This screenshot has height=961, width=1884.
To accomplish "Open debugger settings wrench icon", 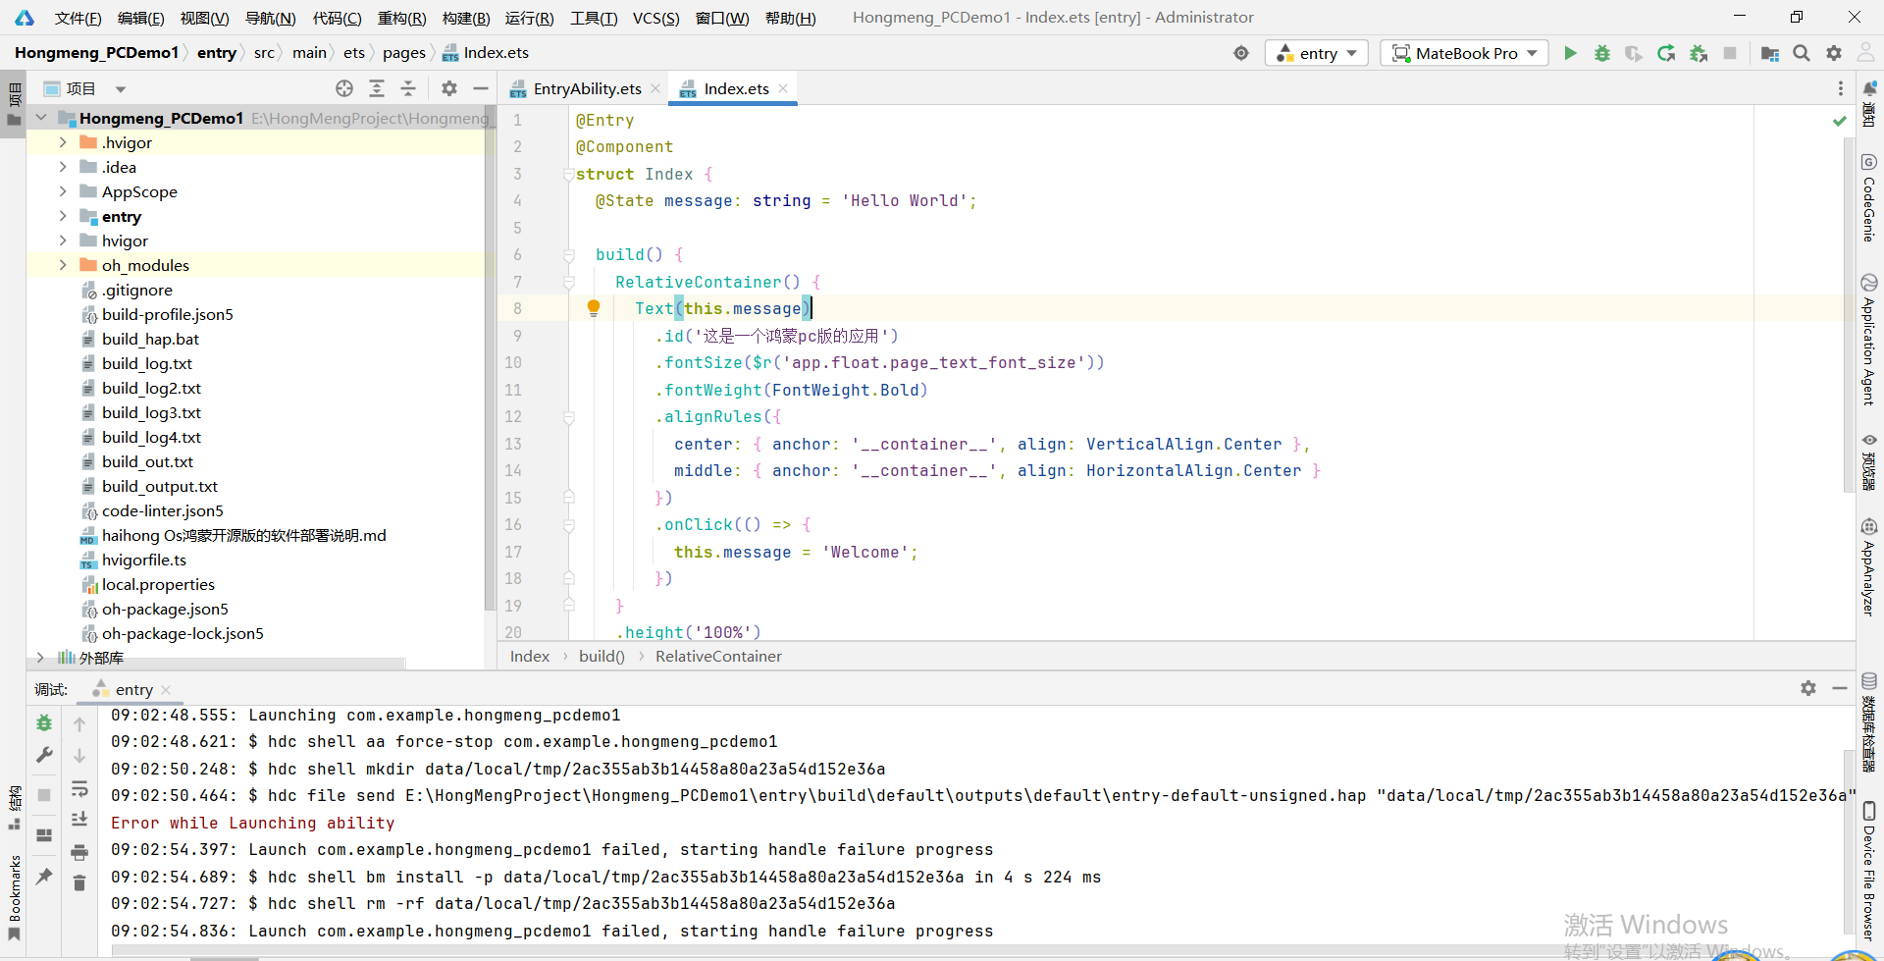I will pyautogui.click(x=44, y=755).
